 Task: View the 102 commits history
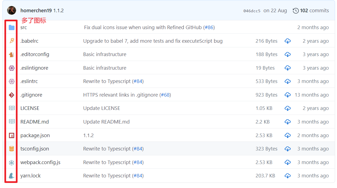314,11
